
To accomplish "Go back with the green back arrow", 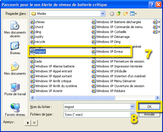I will click(x=112, y=14).
